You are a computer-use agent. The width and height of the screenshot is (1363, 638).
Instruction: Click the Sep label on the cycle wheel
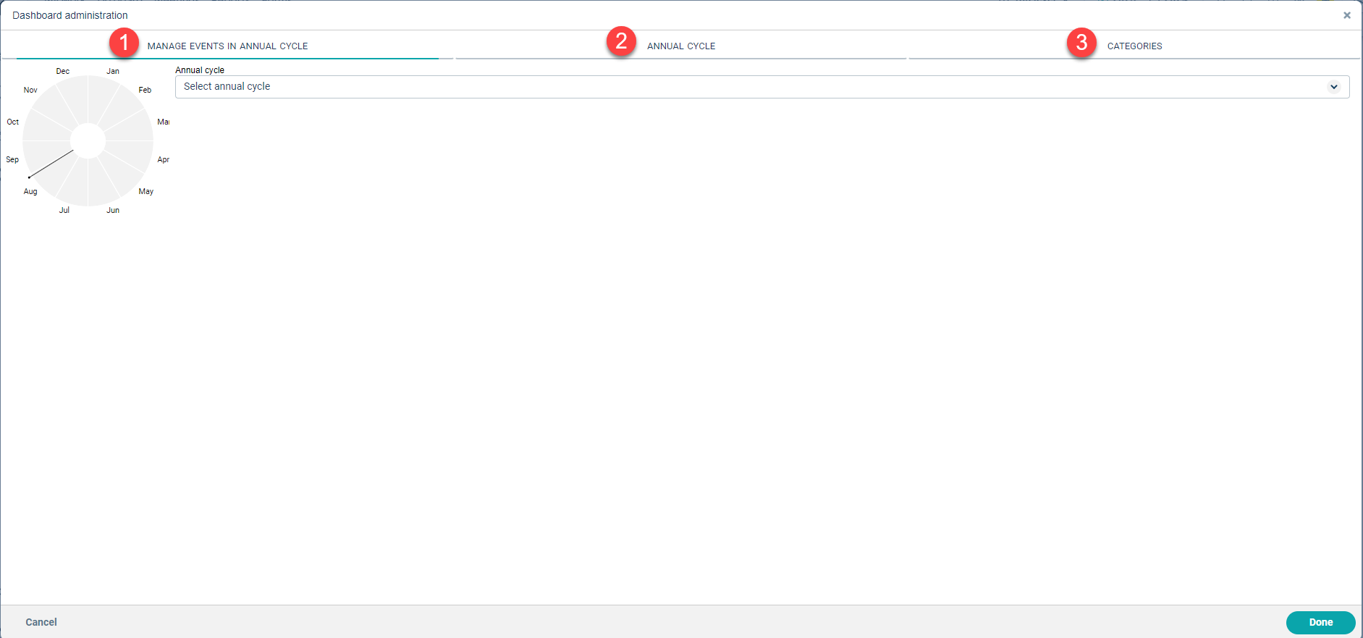pos(12,159)
